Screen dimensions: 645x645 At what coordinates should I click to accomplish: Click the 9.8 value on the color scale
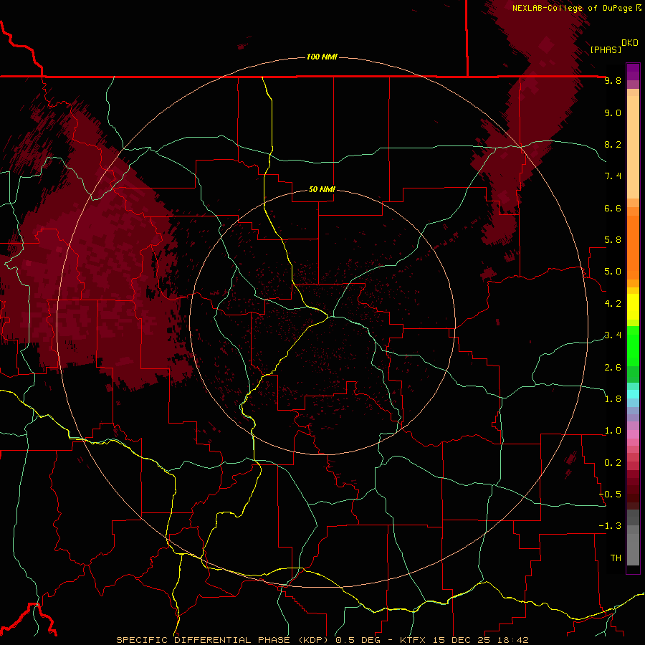coord(613,81)
